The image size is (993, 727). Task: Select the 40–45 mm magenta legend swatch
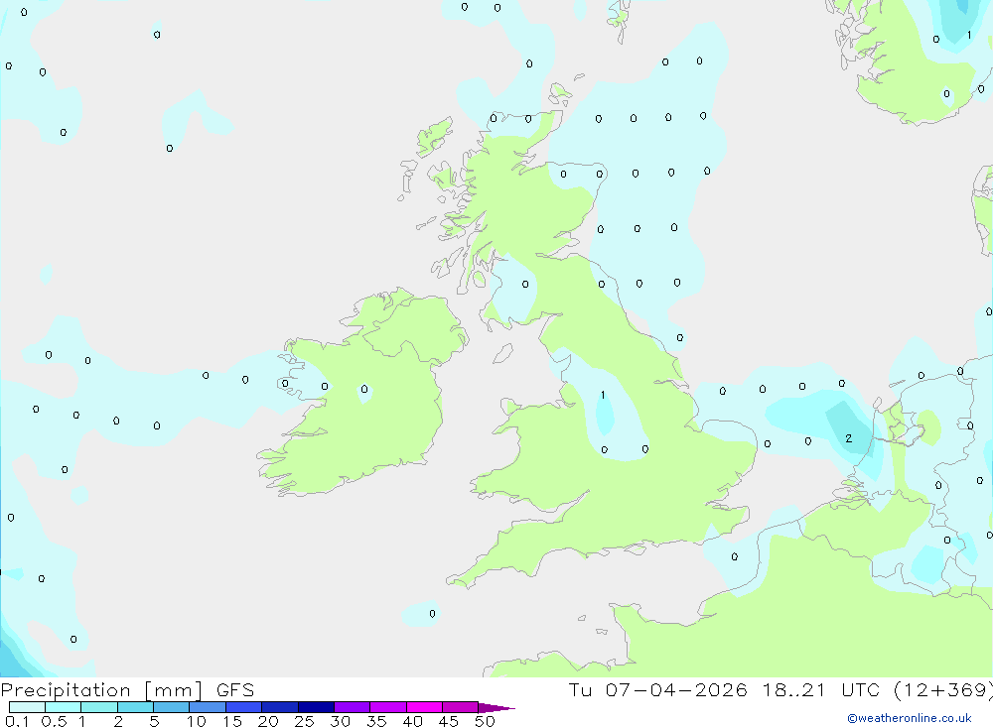click(424, 707)
